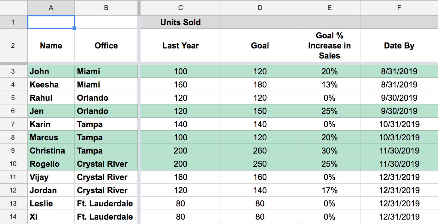Select column E header
The height and width of the screenshot is (224, 438).
(329, 8)
